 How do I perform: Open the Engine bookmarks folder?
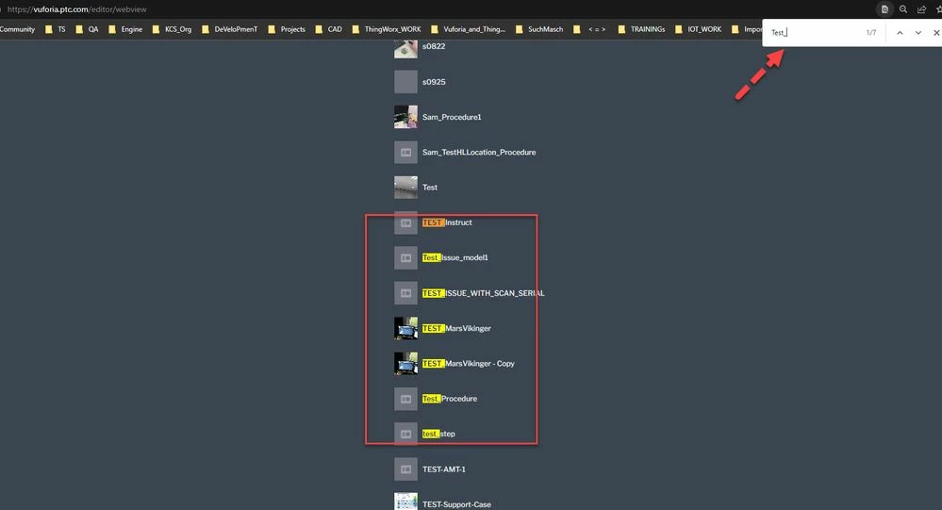click(125, 29)
